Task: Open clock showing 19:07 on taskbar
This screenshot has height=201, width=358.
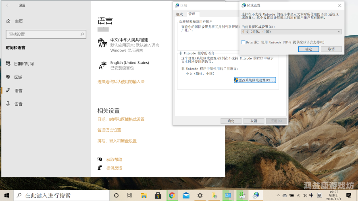Action: click(334, 195)
